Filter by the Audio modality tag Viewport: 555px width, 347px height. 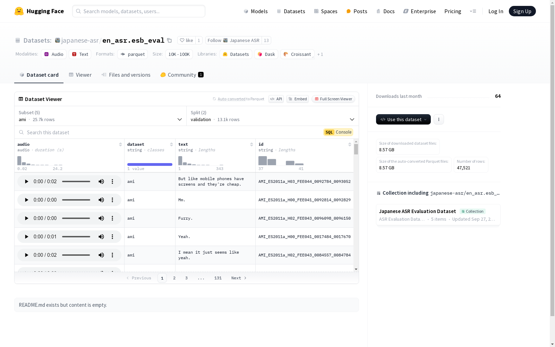54,54
